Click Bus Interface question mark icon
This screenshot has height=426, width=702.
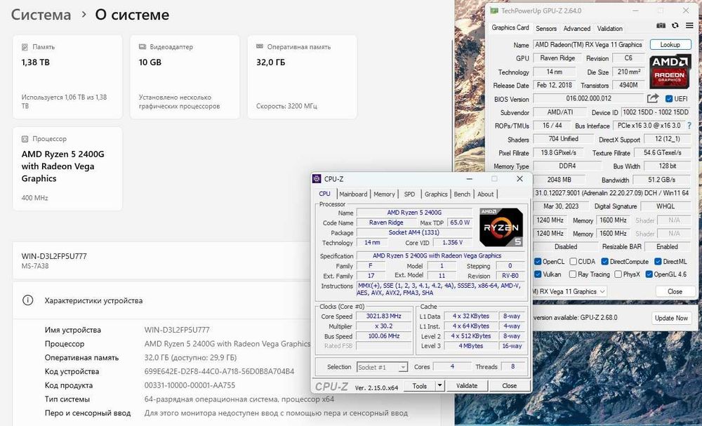[x=689, y=126]
